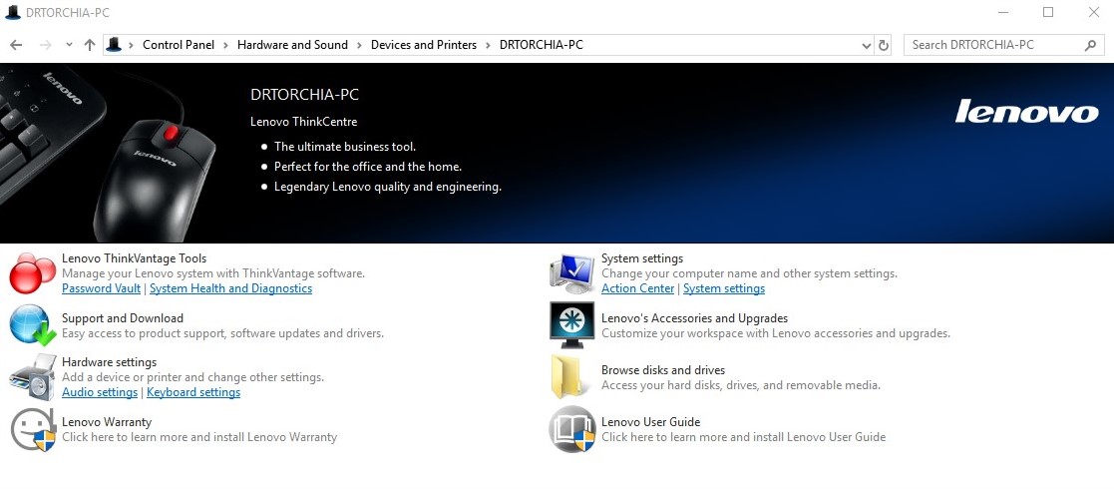
Task: Click 'Access your hard disks, drives' description
Action: (x=741, y=385)
